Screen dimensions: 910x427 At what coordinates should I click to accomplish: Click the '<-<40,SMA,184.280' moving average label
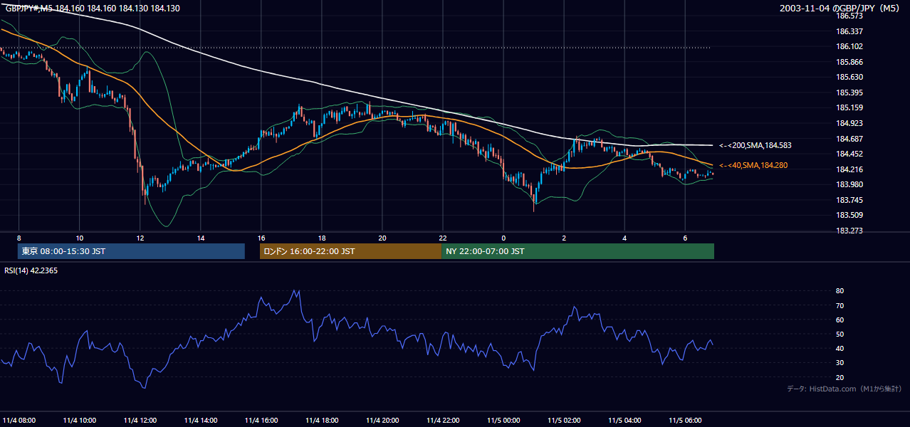pyautogui.click(x=754, y=165)
